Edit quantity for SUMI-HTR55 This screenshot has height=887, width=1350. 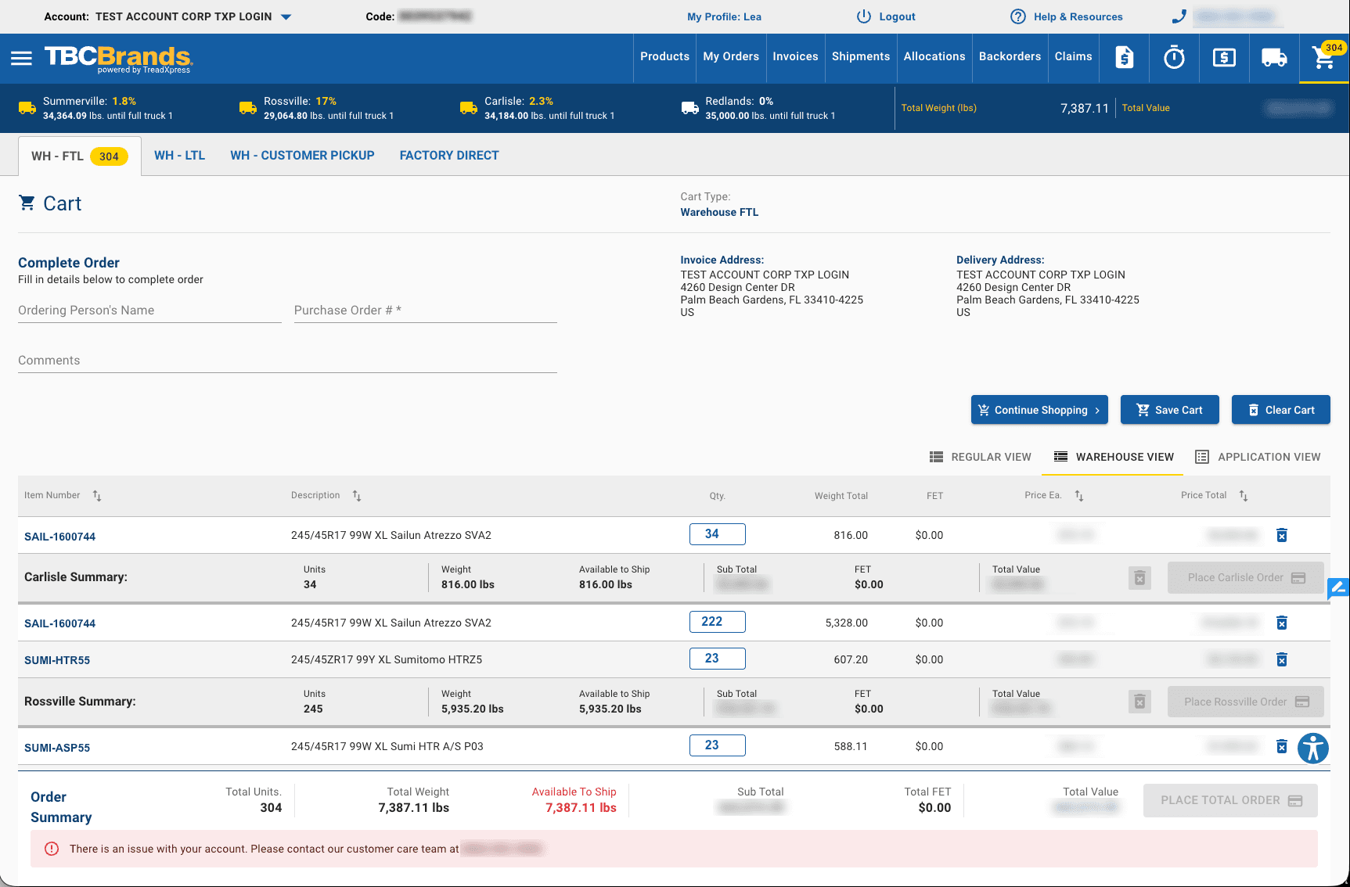tap(718, 659)
